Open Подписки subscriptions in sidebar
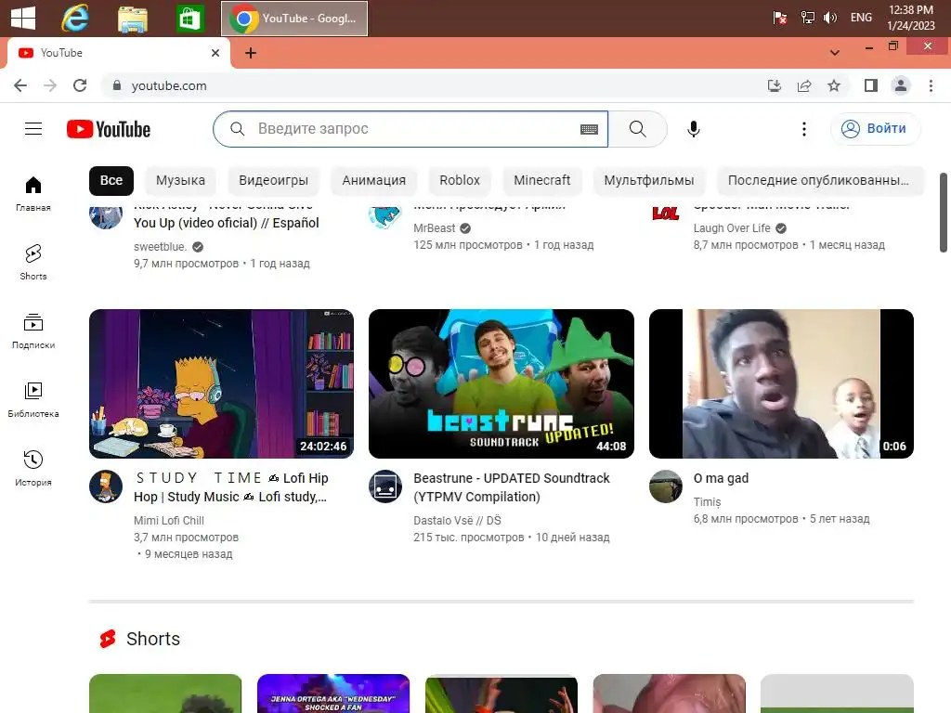The image size is (951, 713). click(33, 331)
